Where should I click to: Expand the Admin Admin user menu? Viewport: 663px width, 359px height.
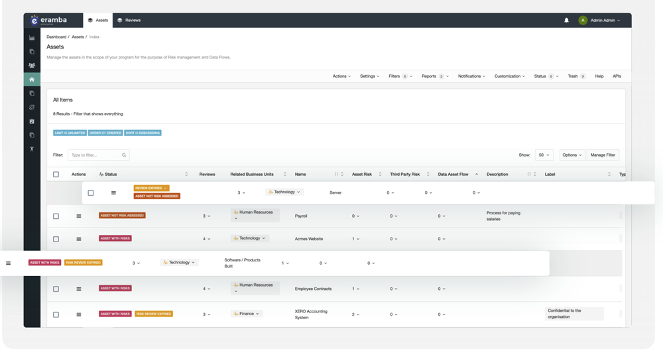[x=605, y=21]
